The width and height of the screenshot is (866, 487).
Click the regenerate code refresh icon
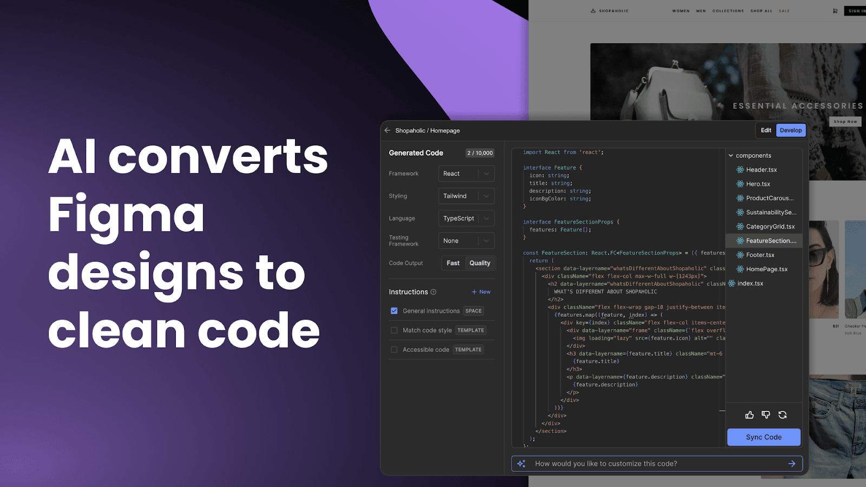pyautogui.click(x=783, y=415)
